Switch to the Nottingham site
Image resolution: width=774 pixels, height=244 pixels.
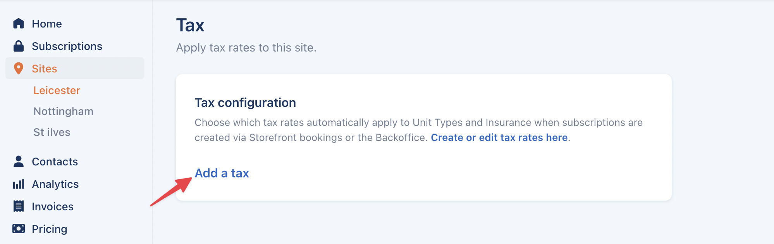63,112
